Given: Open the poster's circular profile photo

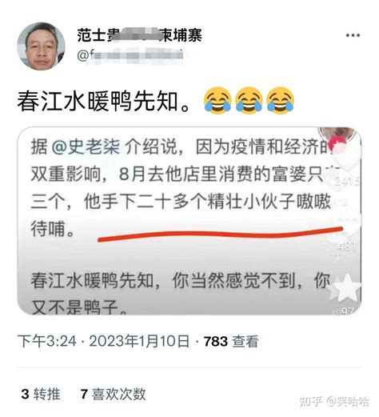Looking at the screenshot, I should (x=41, y=46).
